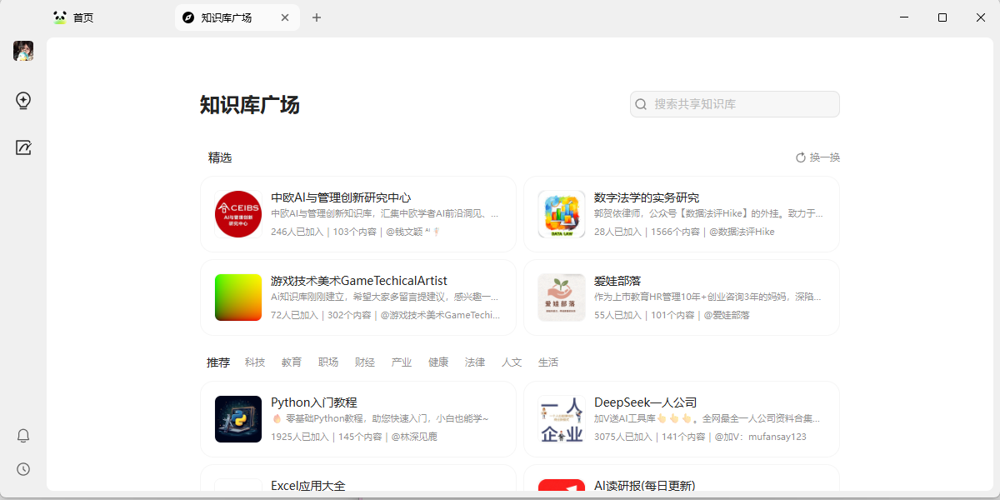Click the 换一换 refresh button

click(x=817, y=157)
